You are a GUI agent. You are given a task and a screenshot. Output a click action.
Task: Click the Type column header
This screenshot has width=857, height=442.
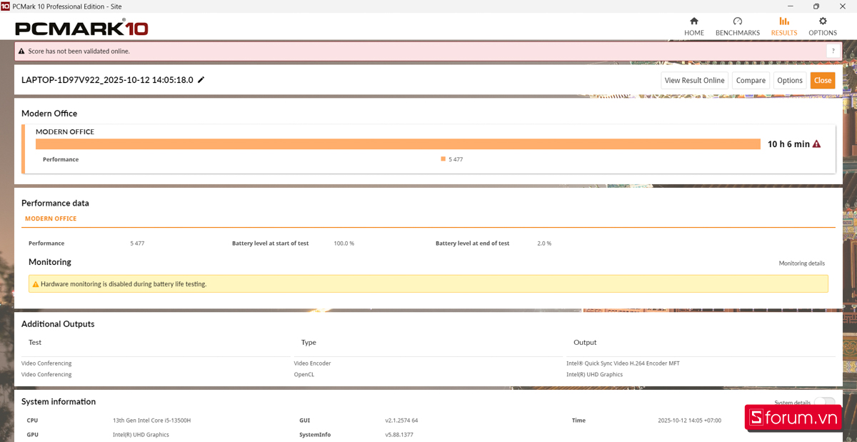point(309,343)
